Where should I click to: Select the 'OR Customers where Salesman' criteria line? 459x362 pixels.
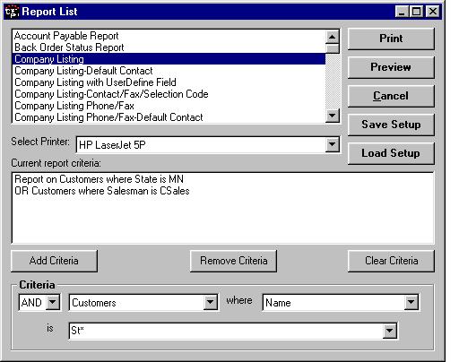point(102,191)
